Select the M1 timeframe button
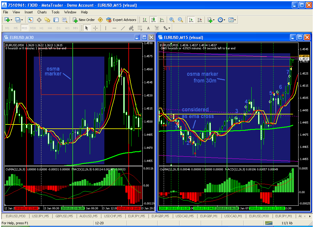Image resolution: width=314 pixels, height=227 pixels. coord(7,28)
